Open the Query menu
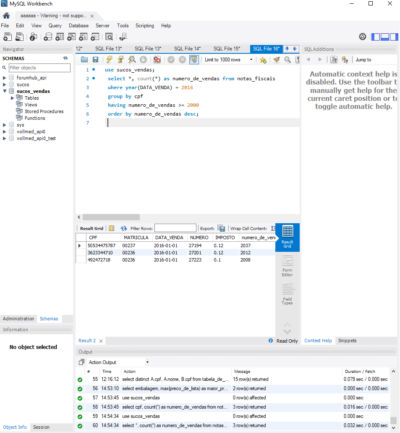 click(x=55, y=26)
